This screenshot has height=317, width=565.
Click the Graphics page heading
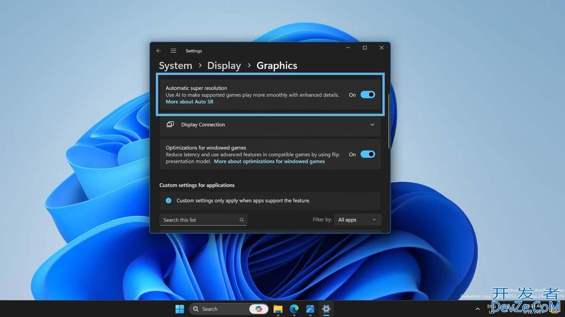point(277,66)
